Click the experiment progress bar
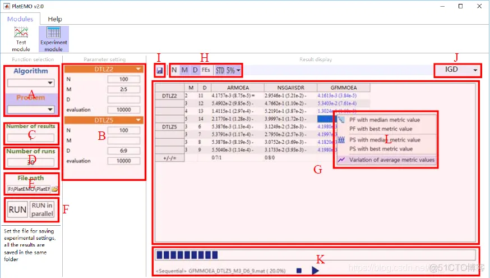This screenshot has width=490, height=278. [316, 255]
